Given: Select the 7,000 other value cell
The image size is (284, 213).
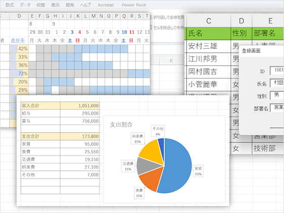Looking at the screenshot, I should (x=80, y=175).
